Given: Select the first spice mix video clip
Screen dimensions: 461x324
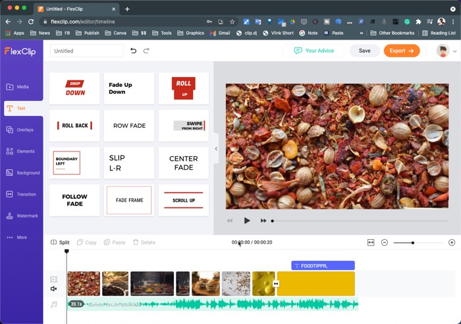Looking at the screenshot, I should point(84,283).
